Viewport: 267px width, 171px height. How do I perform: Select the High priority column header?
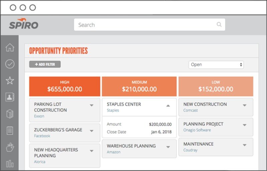tap(64, 86)
